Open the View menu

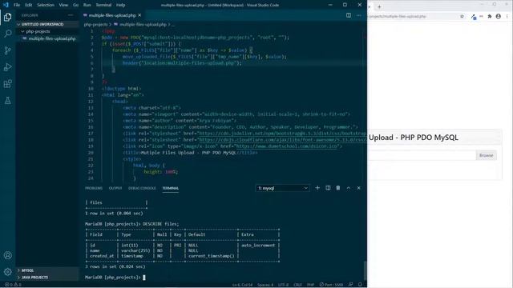click(x=63, y=5)
